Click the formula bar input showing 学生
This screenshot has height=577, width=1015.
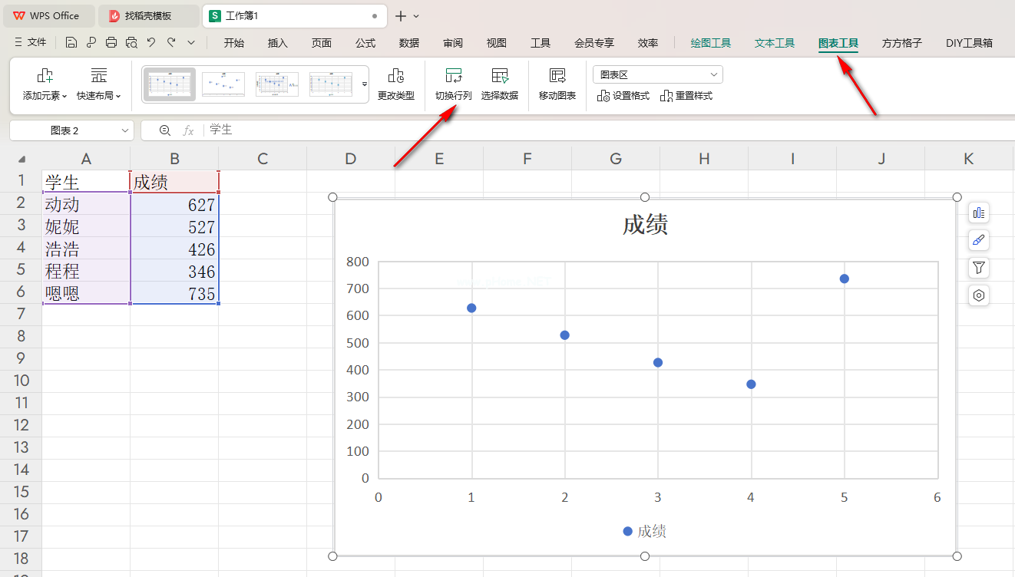point(610,130)
